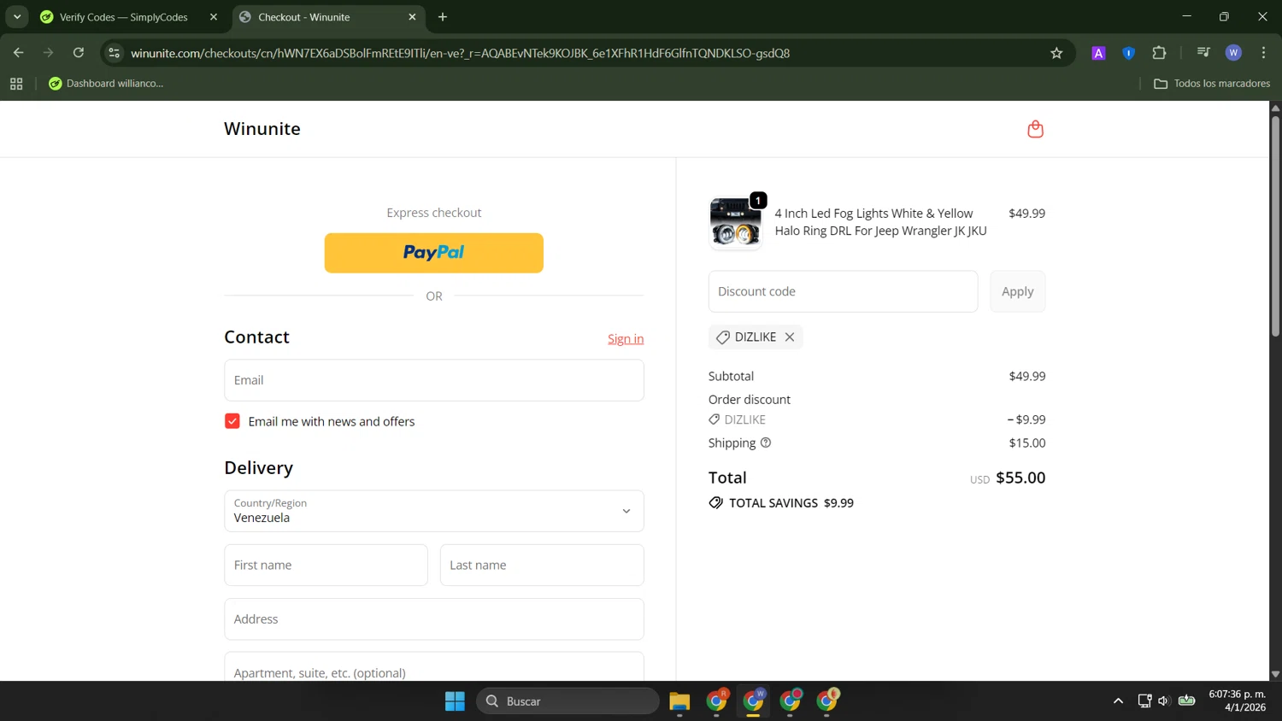Pay with the PayPal express button
Viewport: 1282px width, 721px height.
[x=434, y=253]
